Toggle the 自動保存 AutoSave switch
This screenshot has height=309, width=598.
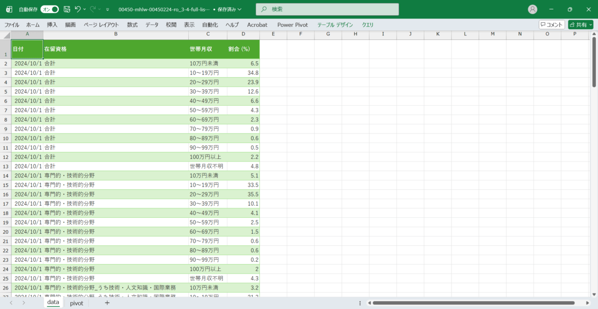(49, 9)
